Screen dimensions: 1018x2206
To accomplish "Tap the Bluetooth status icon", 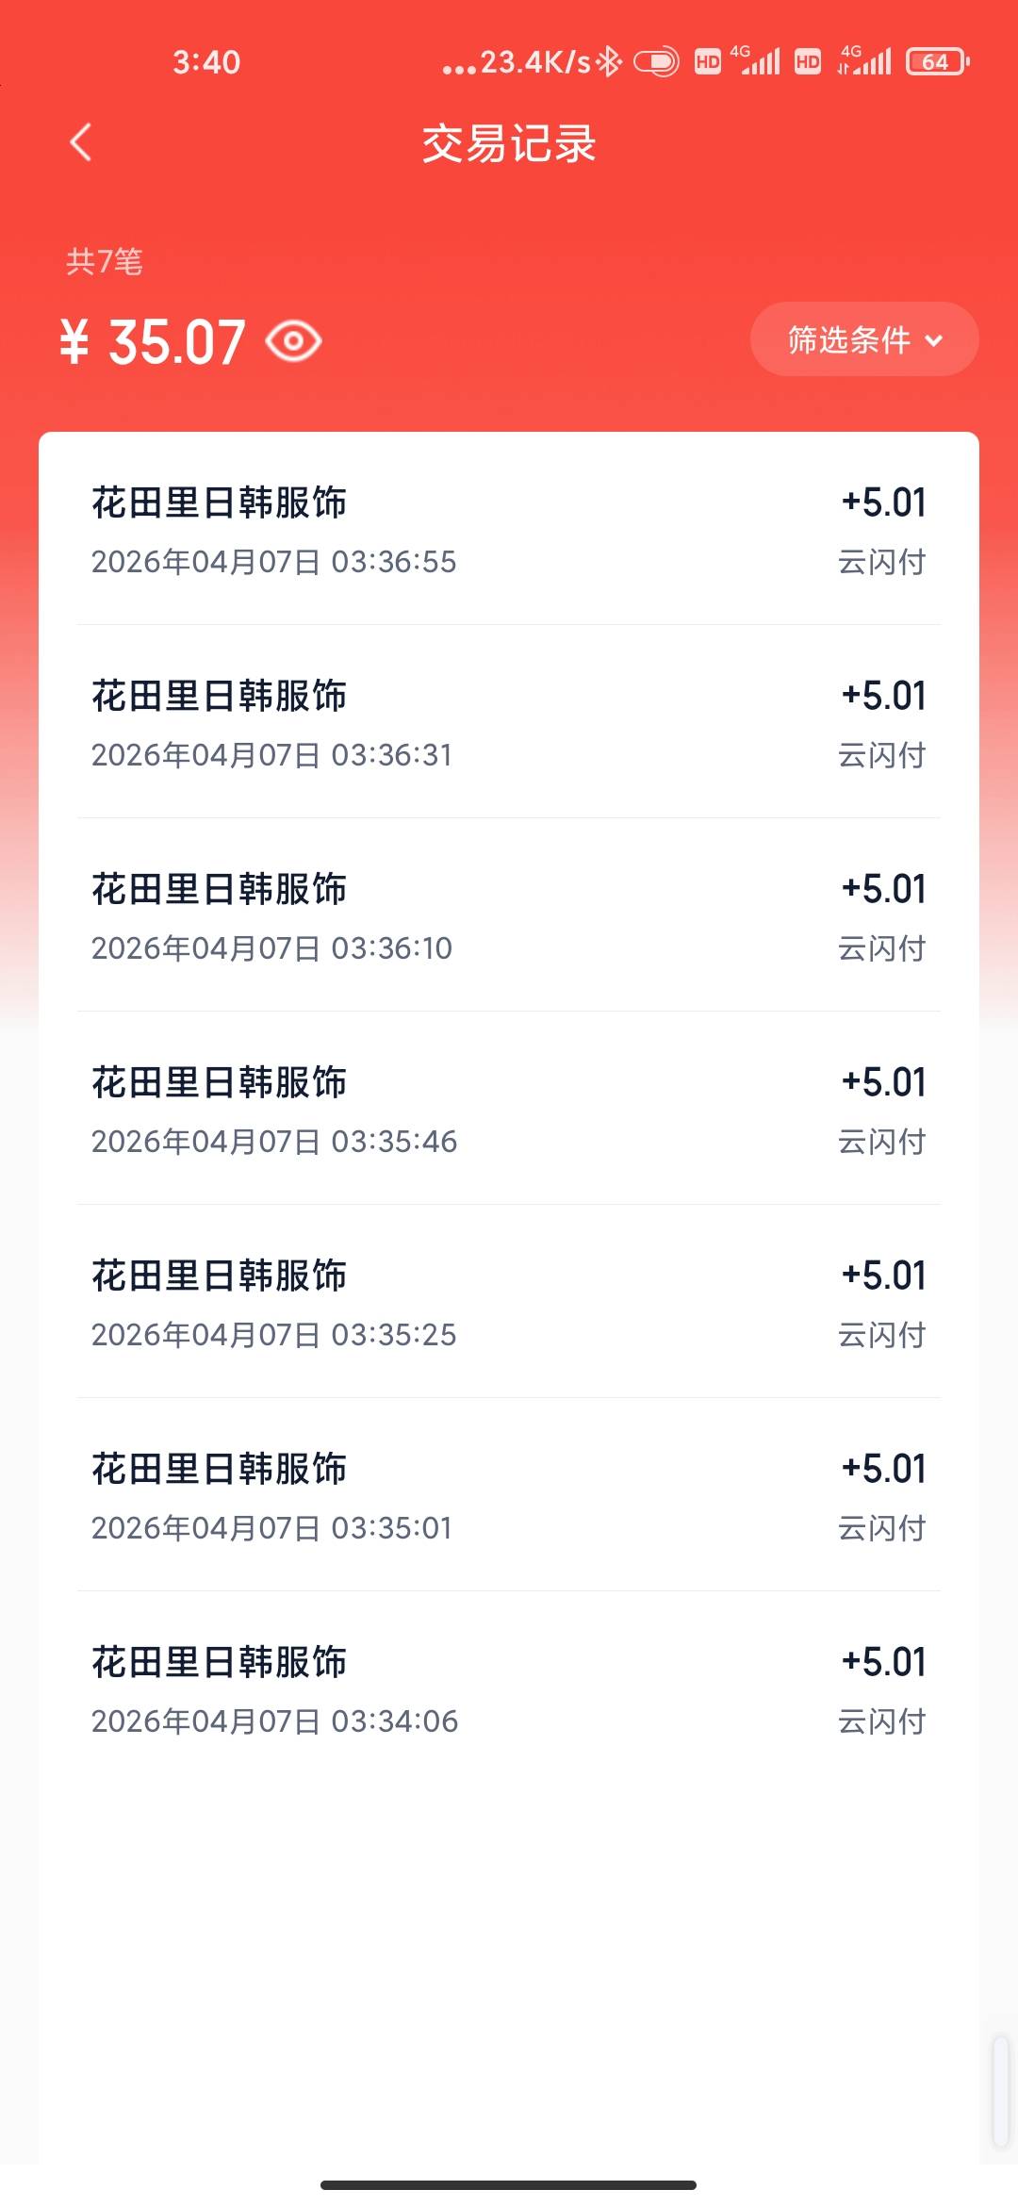I will (610, 62).
